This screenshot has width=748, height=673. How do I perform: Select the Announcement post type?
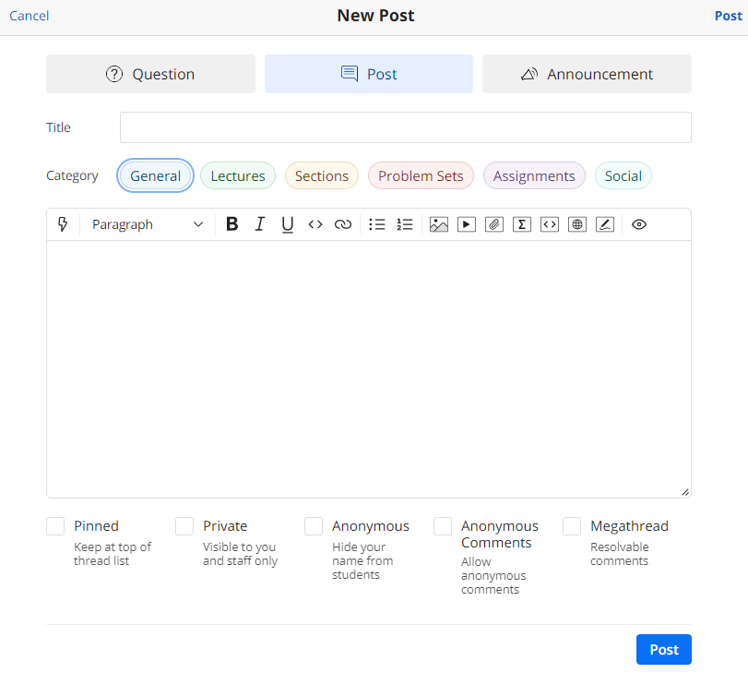click(587, 75)
